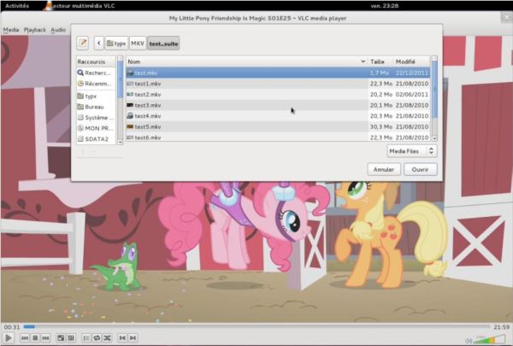
Task: Click the Ouvrir button
Action: (x=421, y=169)
